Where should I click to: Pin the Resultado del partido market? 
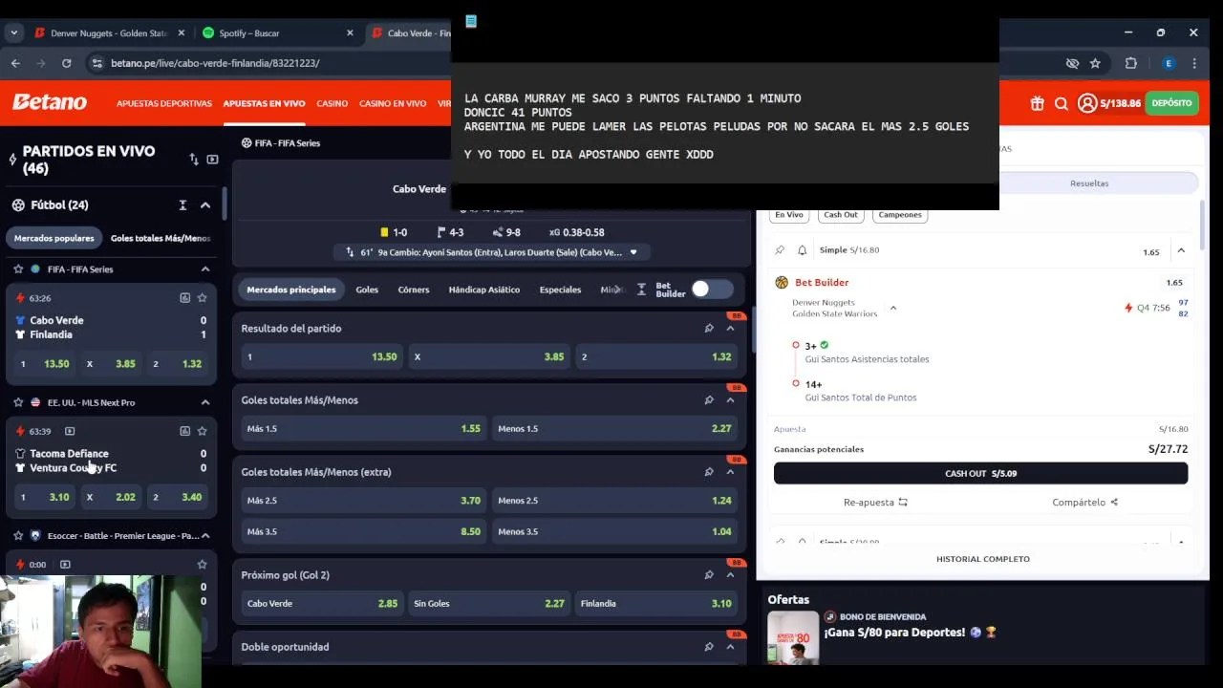(709, 329)
